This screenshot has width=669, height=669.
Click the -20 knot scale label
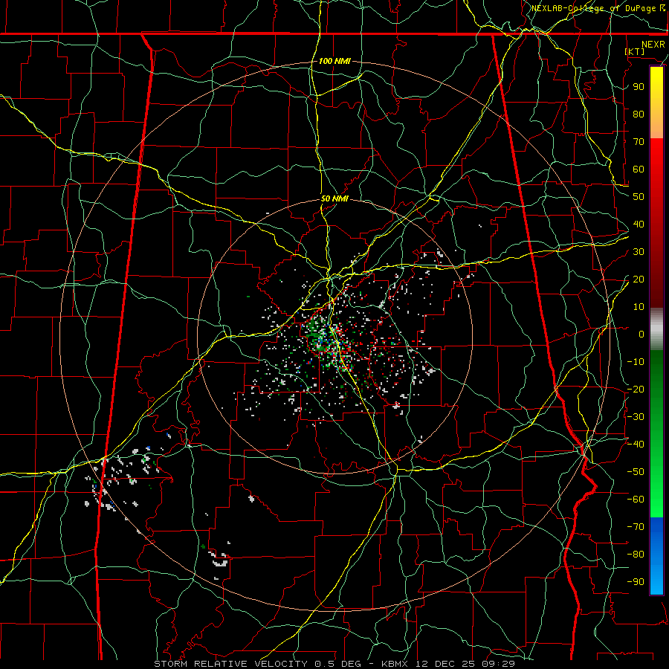tap(636, 389)
